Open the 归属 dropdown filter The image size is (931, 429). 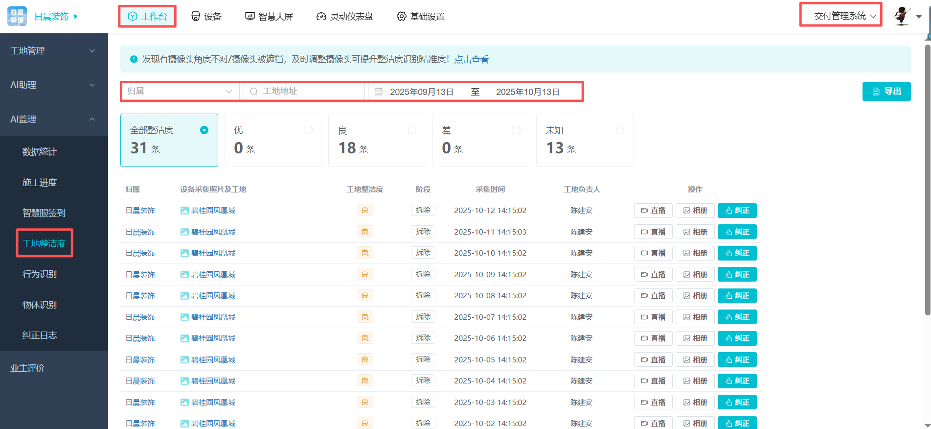180,92
